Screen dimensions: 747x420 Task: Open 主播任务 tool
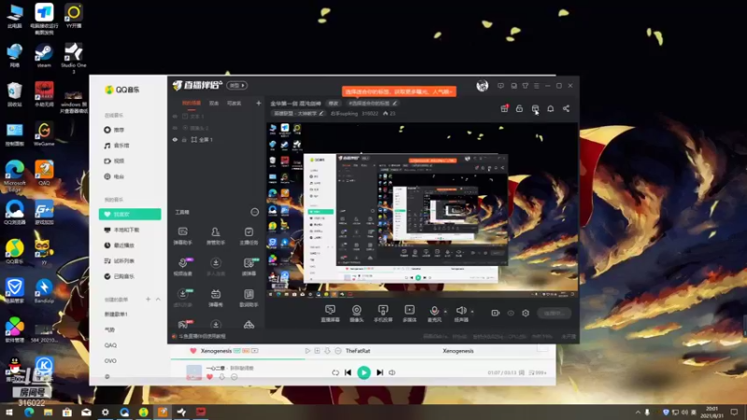[248, 236]
